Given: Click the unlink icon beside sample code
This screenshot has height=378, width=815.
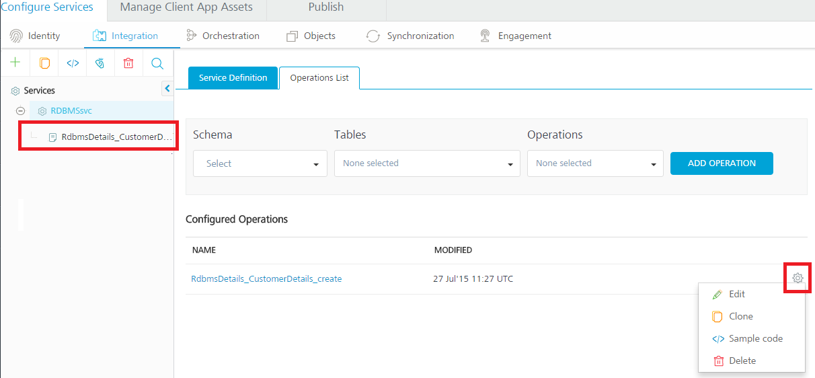Looking at the screenshot, I should 100,63.
